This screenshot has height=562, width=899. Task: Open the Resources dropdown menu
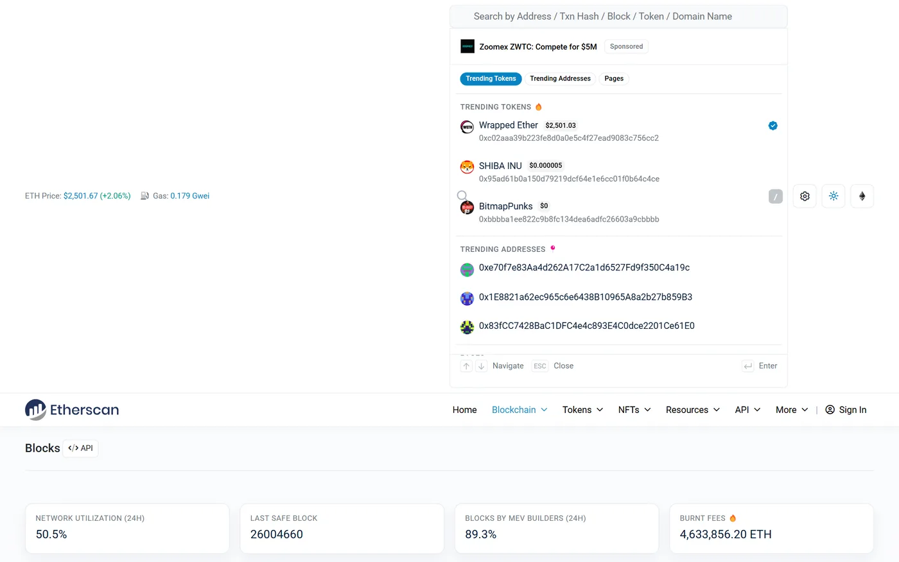(x=693, y=410)
